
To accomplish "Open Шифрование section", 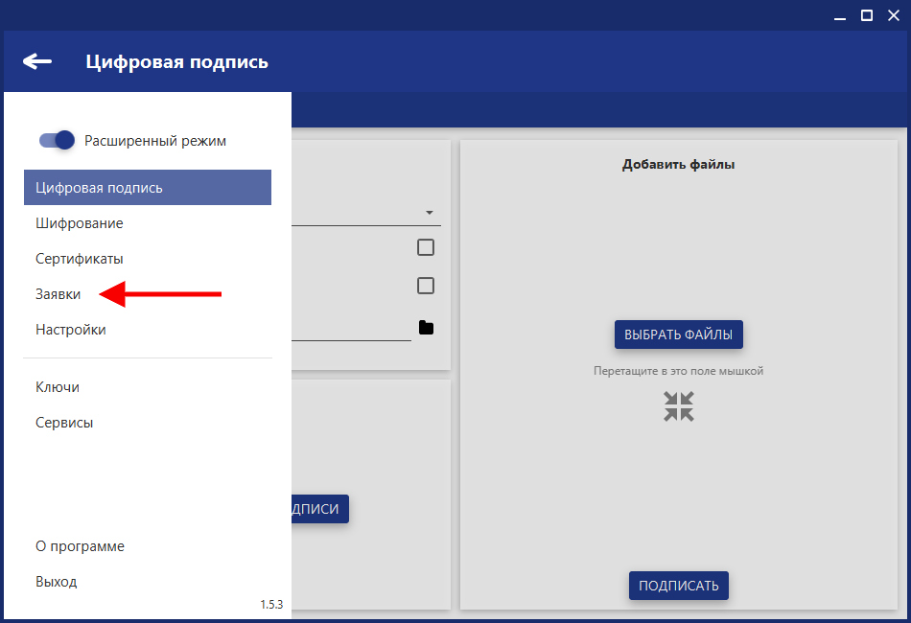I will (x=80, y=223).
